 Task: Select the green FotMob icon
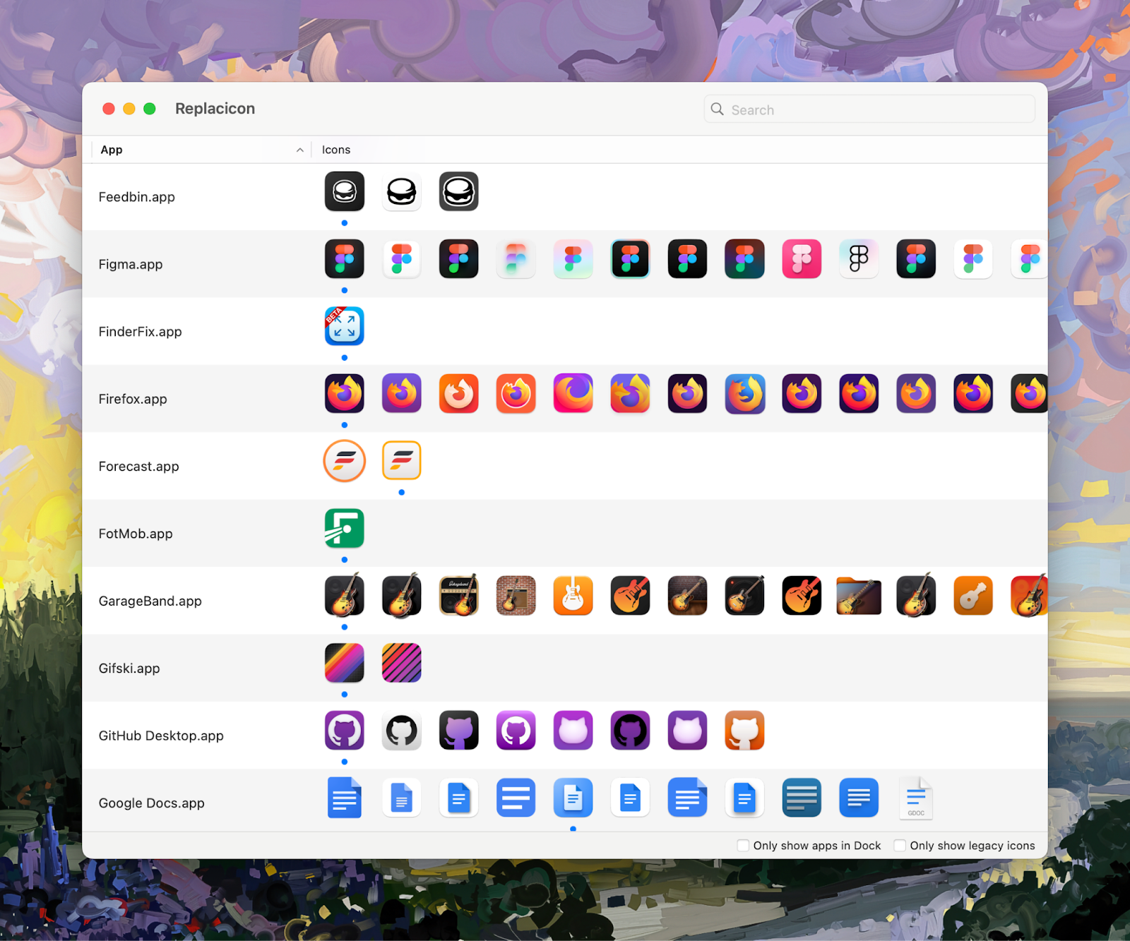(x=345, y=528)
